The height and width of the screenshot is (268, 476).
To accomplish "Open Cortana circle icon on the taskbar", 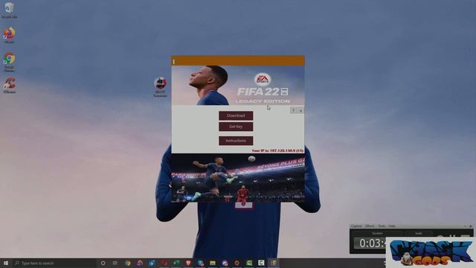I will pyautogui.click(x=103, y=263).
